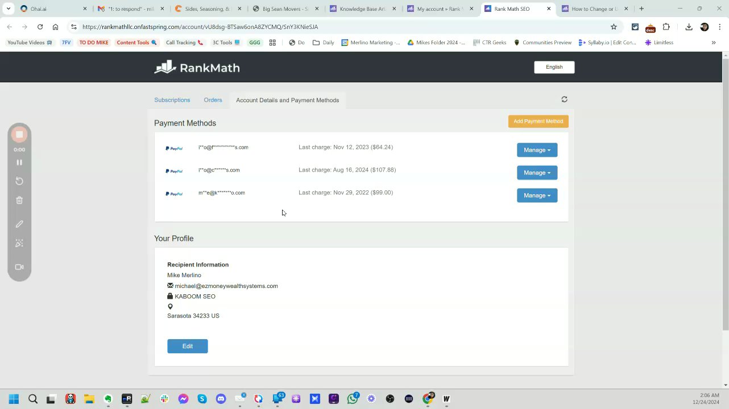729x409 pixels.
Task: Close the Rank Math SEO browser tab
Action: (x=549, y=9)
